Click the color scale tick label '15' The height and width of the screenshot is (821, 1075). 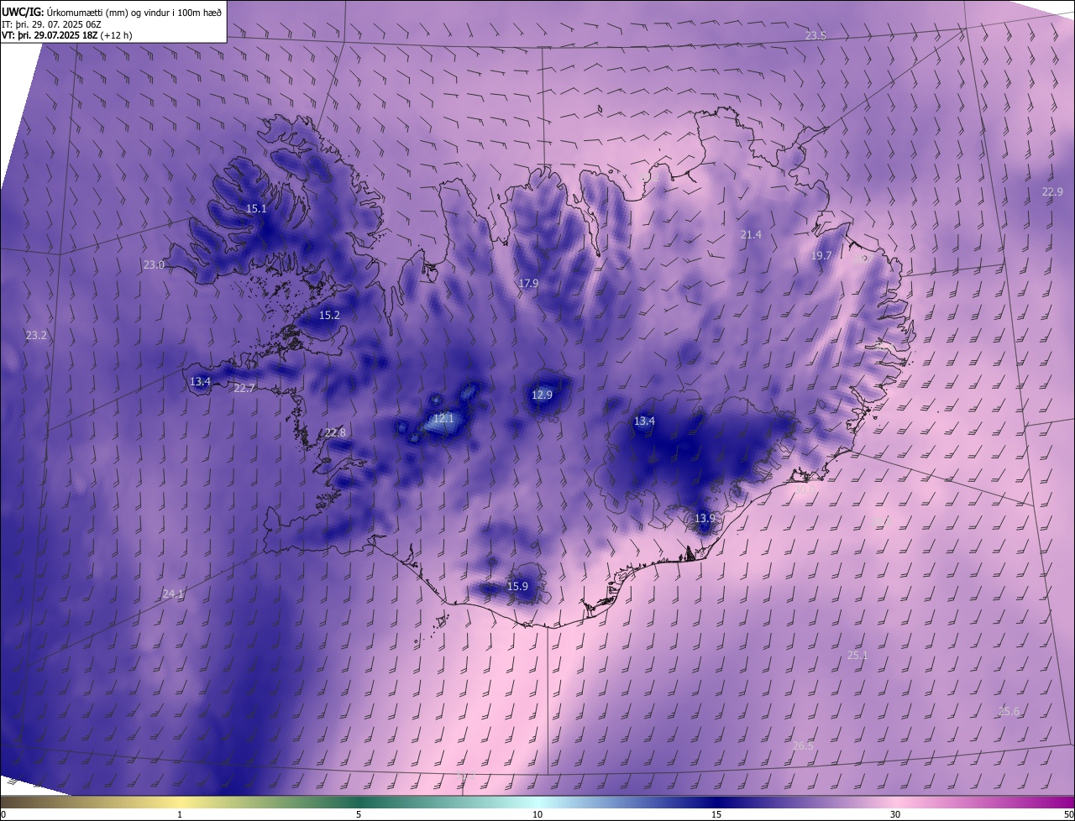click(716, 814)
